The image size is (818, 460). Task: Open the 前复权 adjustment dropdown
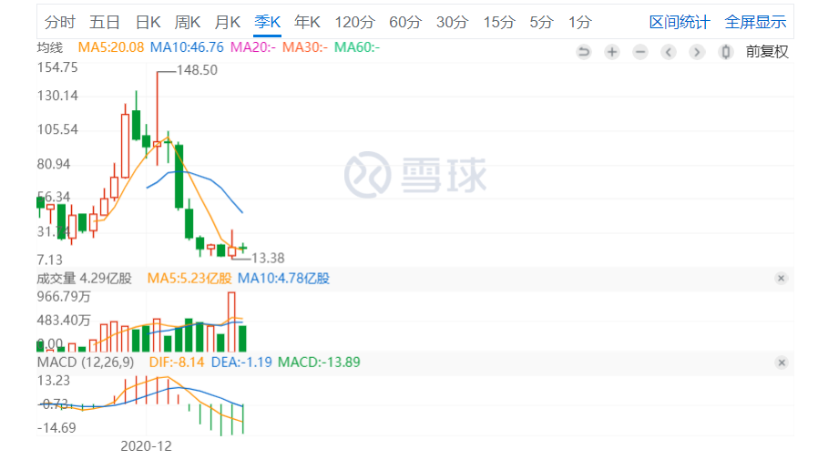[766, 52]
